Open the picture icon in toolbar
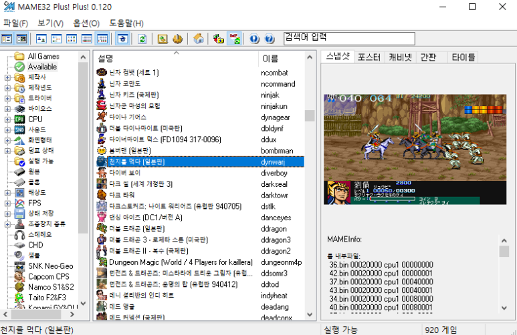 tap(163, 39)
